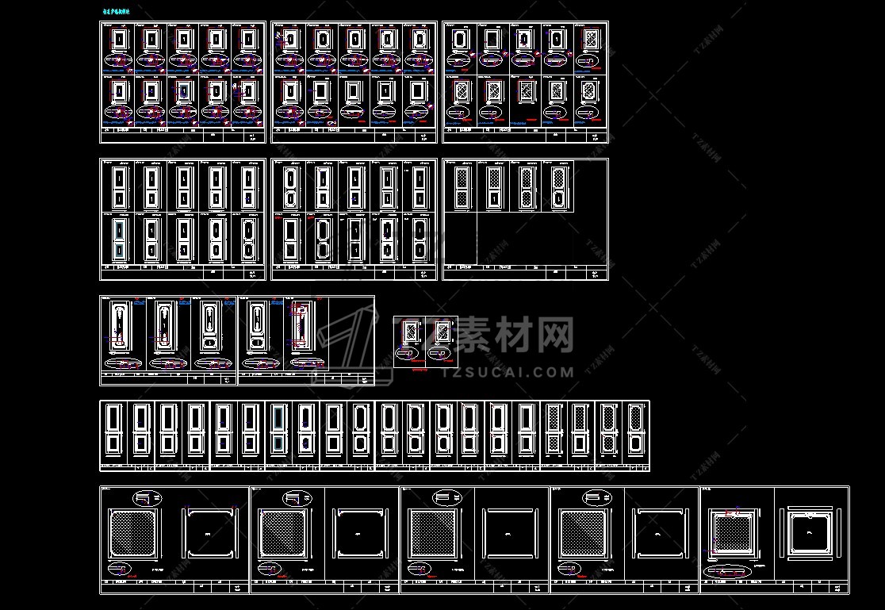This screenshot has height=610, width=885.
Task: Select the top-right sheet with lattice door panels
Action: click(x=526, y=82)
